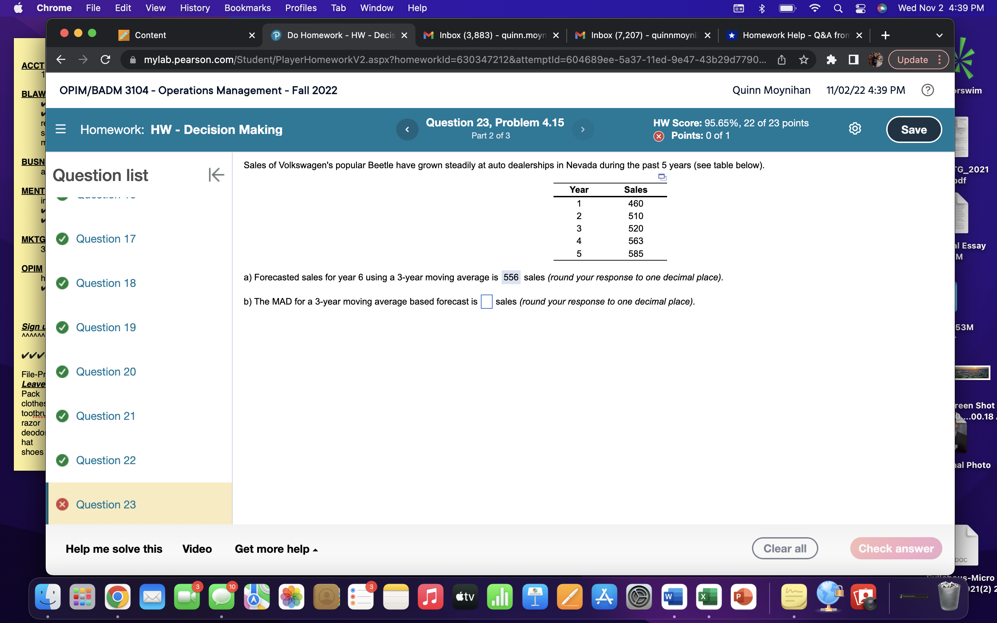Open the Bookmarks menu
Viewport: 997px width, 623px height.
pos(248,8)
